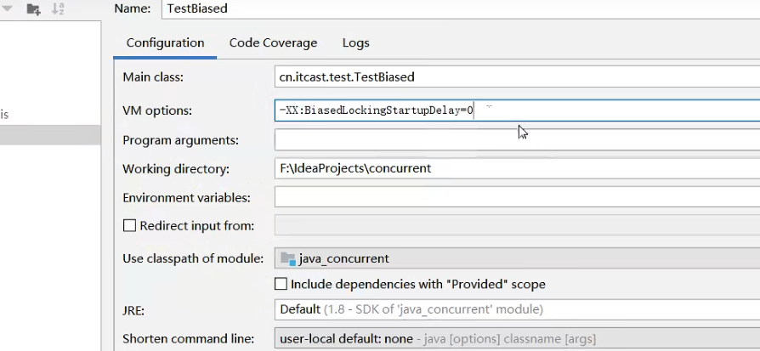Image resolution: width=760 pixels, height=351 pixels.
Task: Click the Create New Folder icon
Action: (x=33, y=9)
